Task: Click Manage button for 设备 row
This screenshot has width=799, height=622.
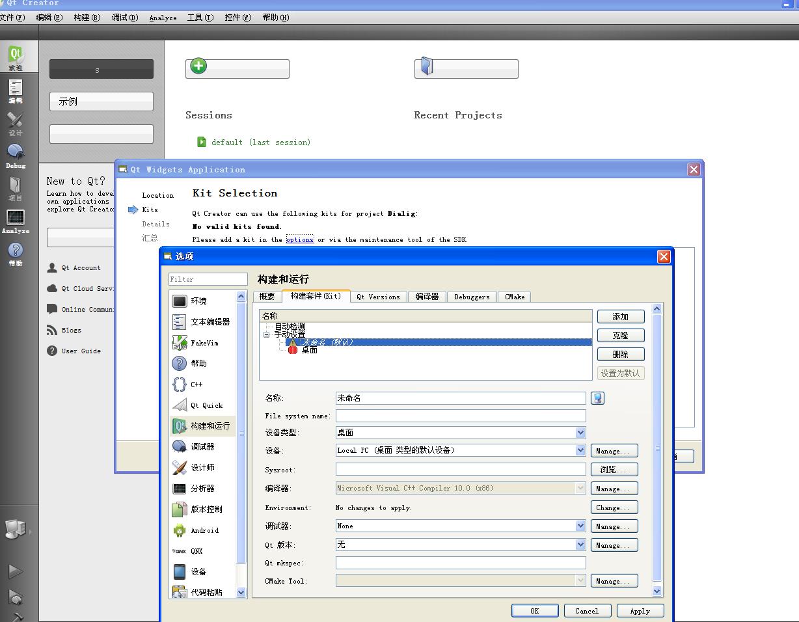Action: tap(614, 451)
